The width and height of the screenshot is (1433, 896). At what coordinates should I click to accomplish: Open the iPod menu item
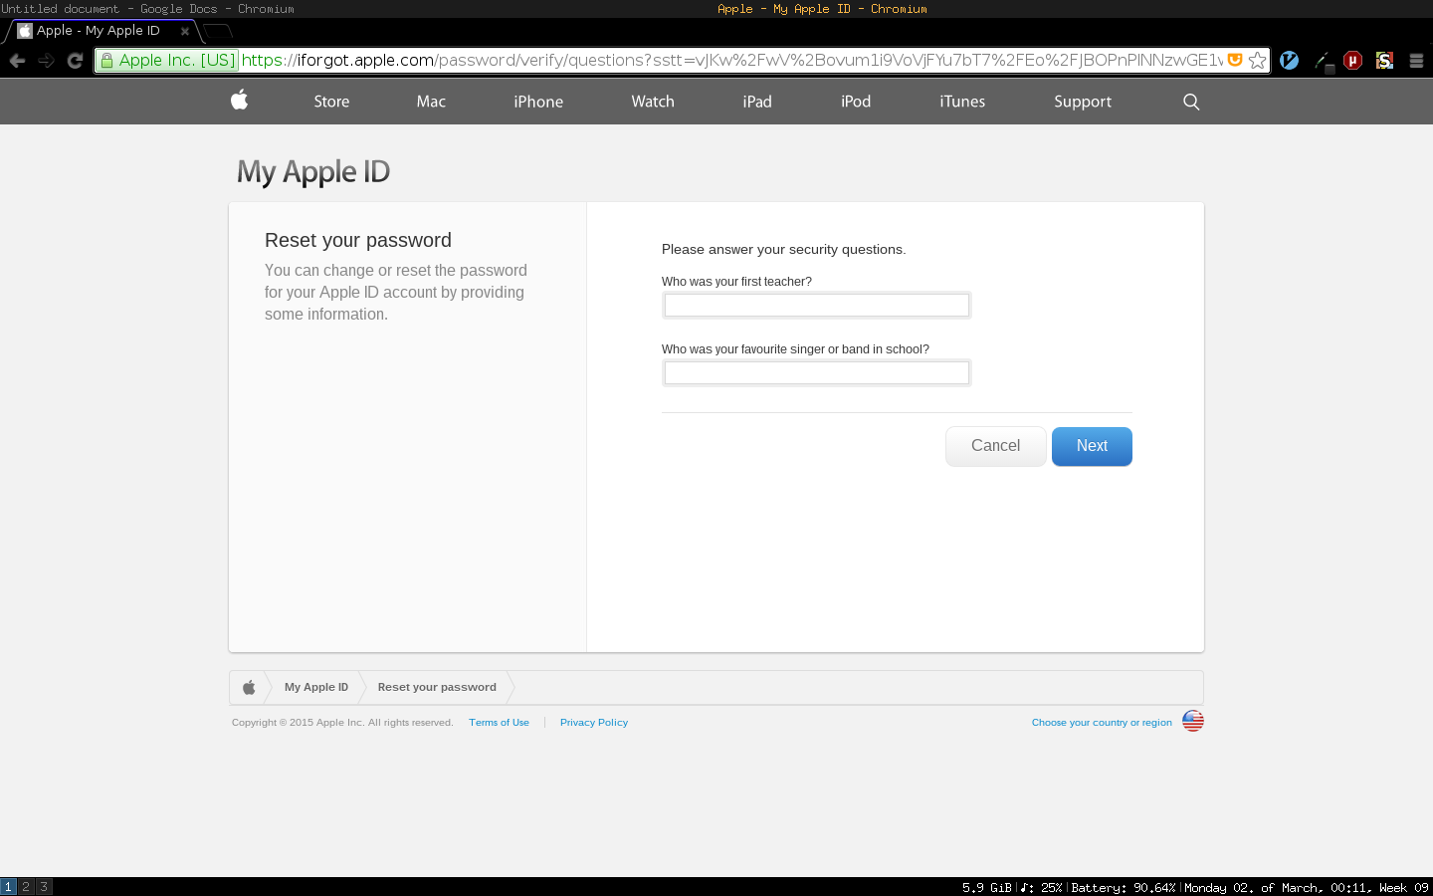(856, 102)
